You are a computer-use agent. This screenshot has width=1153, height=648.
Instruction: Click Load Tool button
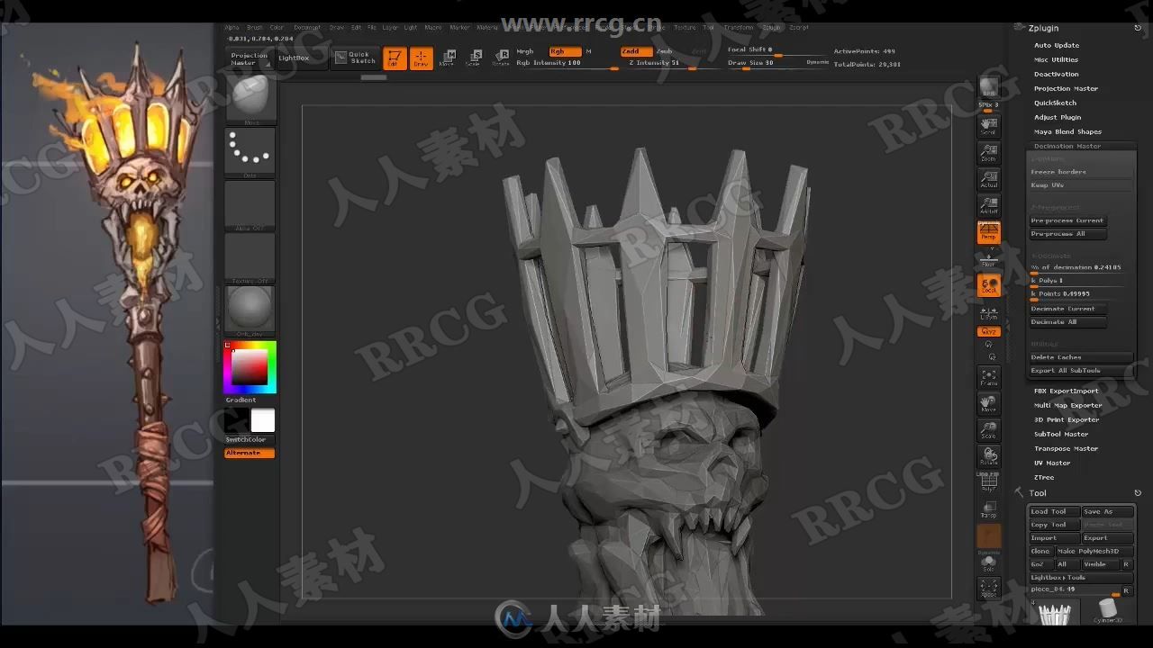pyautogui.click(x=1054, y=511)
